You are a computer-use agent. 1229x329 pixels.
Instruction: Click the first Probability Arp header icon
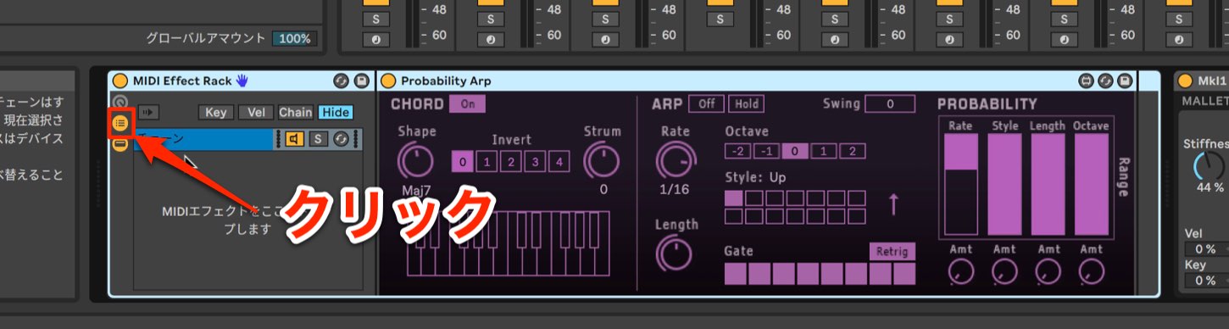pos(1087,81)
